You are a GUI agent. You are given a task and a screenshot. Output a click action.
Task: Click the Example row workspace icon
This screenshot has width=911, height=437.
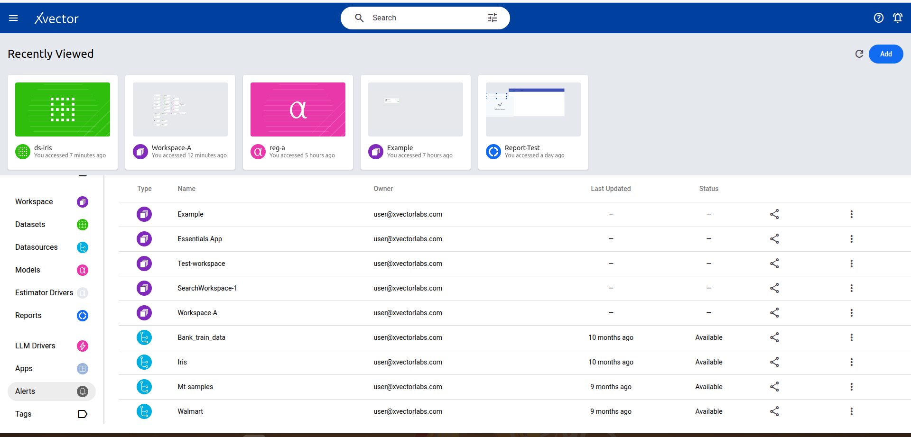(x=144, y=214)
